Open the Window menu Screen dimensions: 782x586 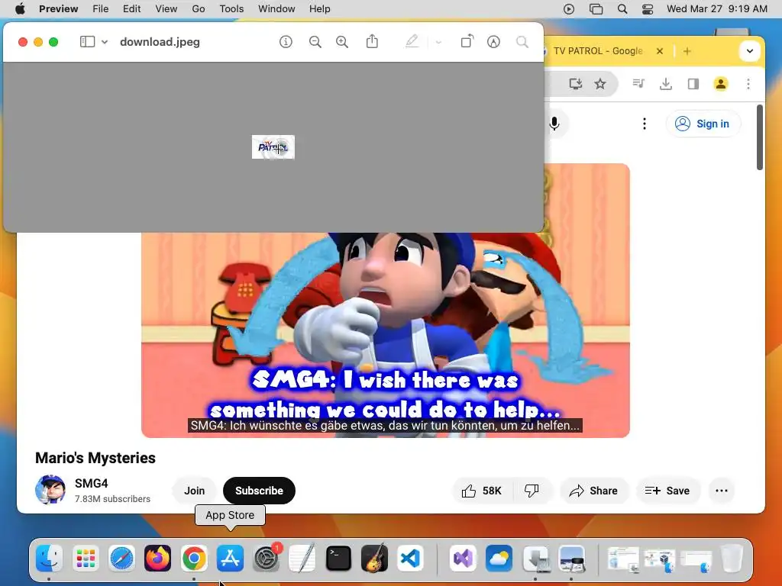(x=276, y=9)
